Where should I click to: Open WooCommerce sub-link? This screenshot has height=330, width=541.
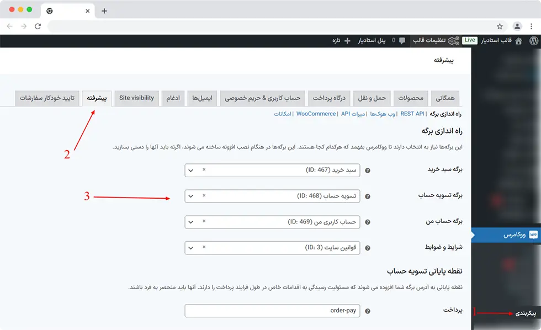pos(316,114)
